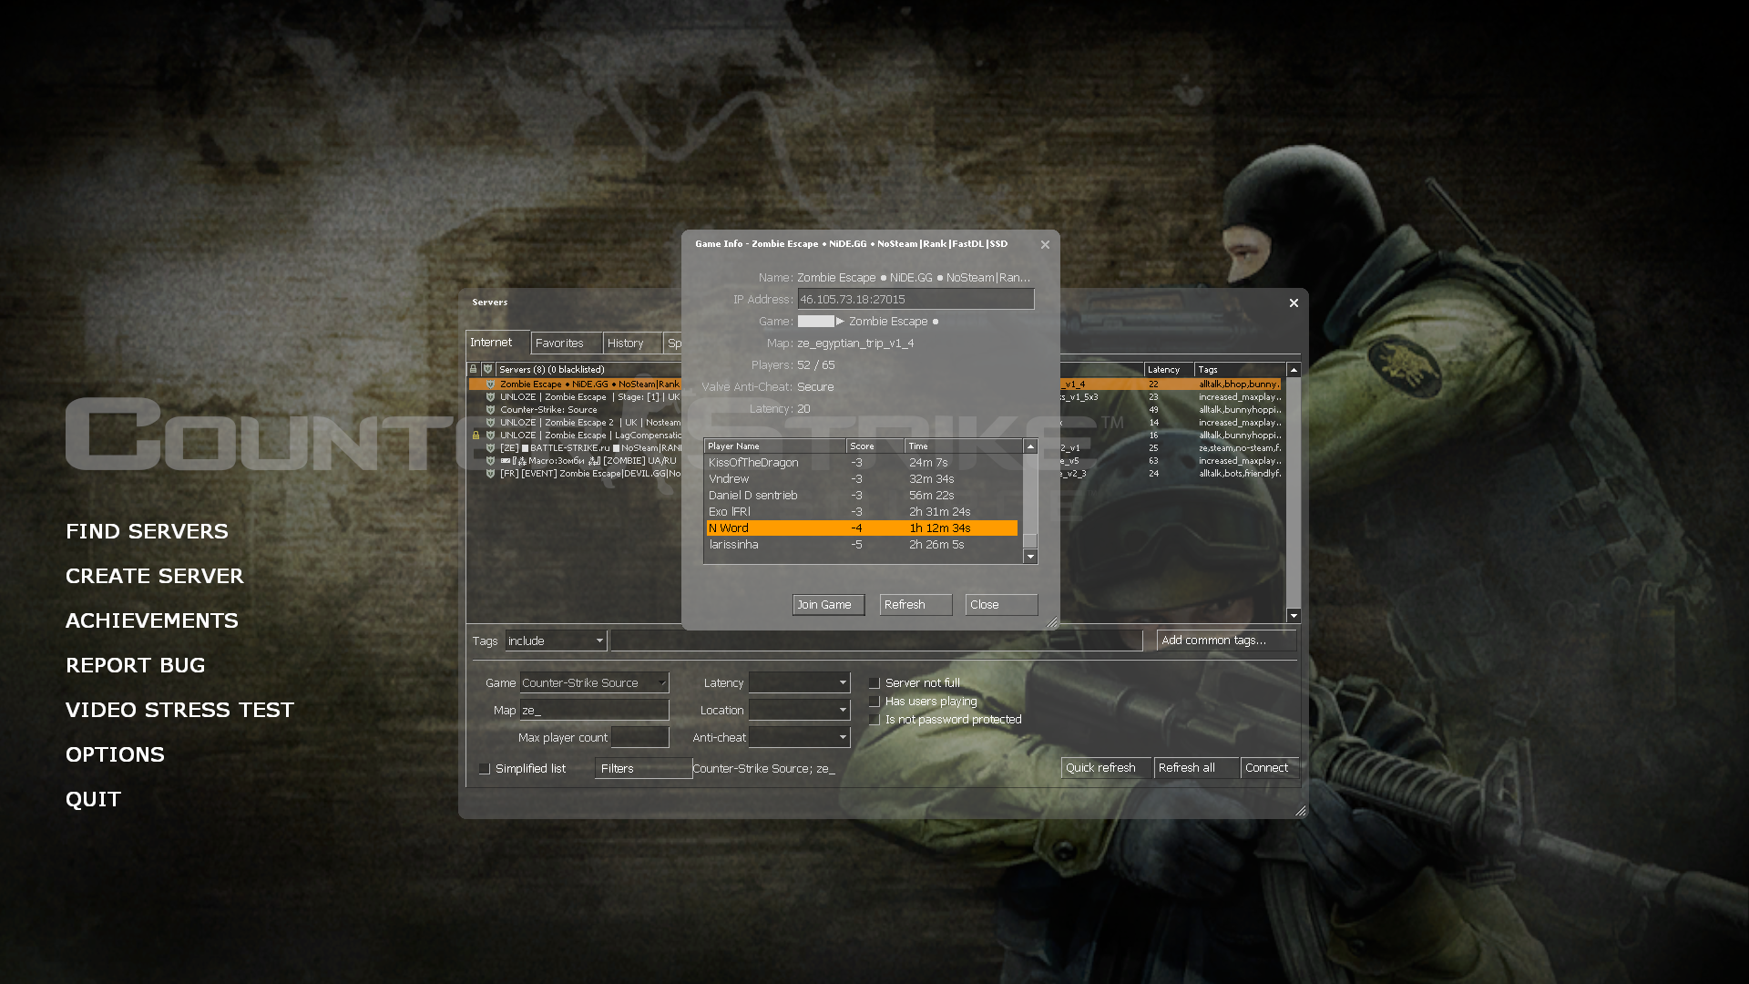Expand the Location filter dropdown

[x=799, y=710]
